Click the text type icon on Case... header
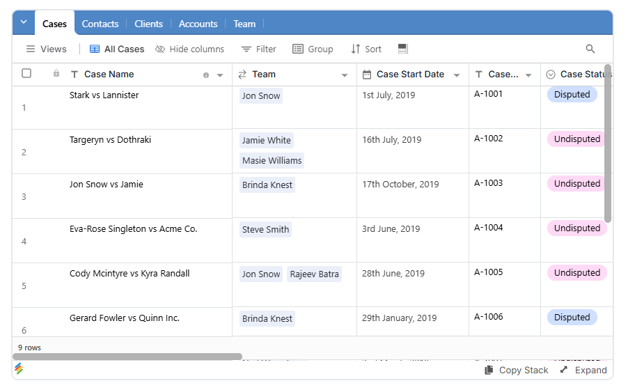 coord(478,74)
